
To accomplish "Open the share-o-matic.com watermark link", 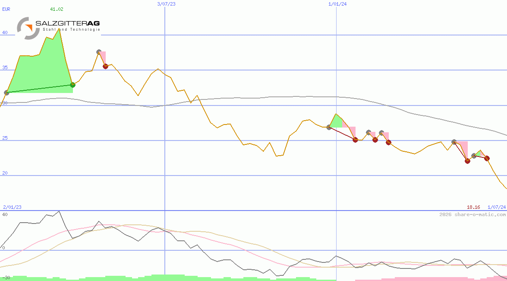I will [472, 214].
